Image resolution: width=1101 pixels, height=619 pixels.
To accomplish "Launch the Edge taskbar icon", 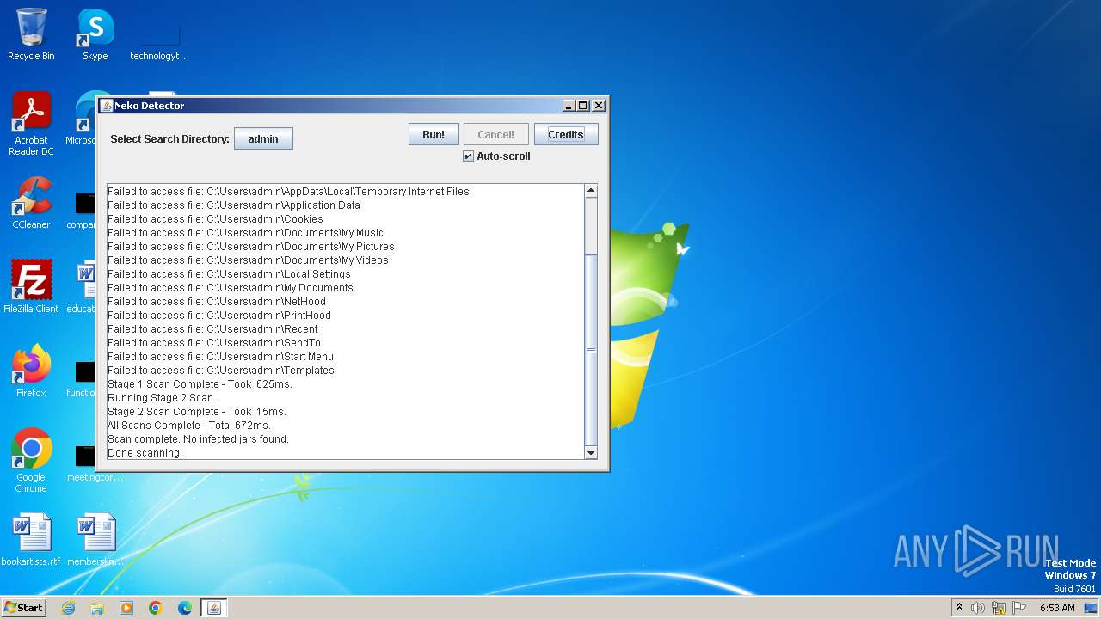I will click(x=185, y=608).
